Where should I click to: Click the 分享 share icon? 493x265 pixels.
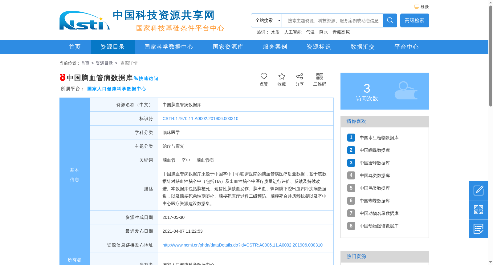click(x=299, y=76)
